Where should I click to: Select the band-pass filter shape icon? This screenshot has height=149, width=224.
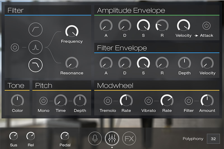coord(36,47)
